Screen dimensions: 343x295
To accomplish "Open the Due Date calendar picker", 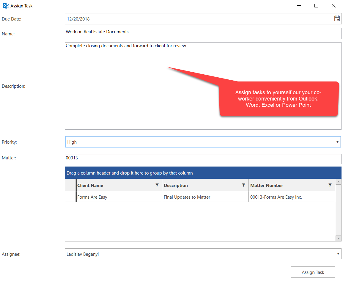I will click(x=337, y=18).
